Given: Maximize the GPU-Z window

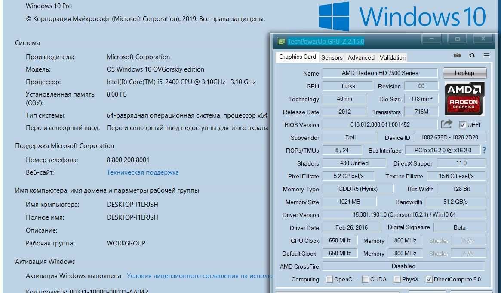Looking at the screenshot, I should (457, 39).
